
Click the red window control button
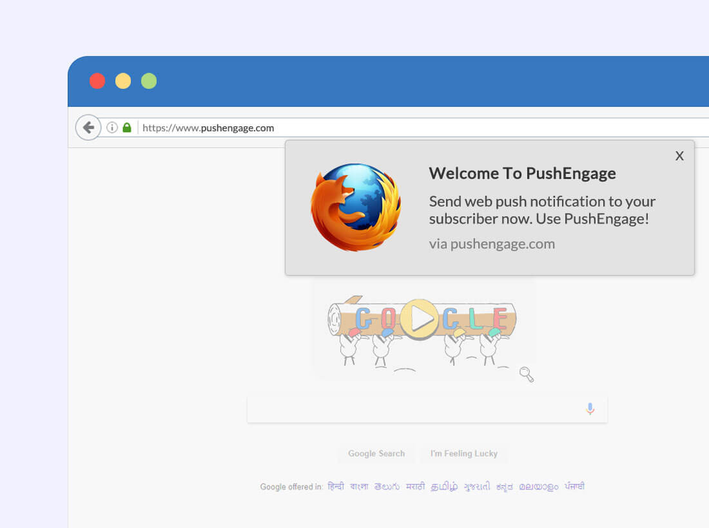click(97, 80)
